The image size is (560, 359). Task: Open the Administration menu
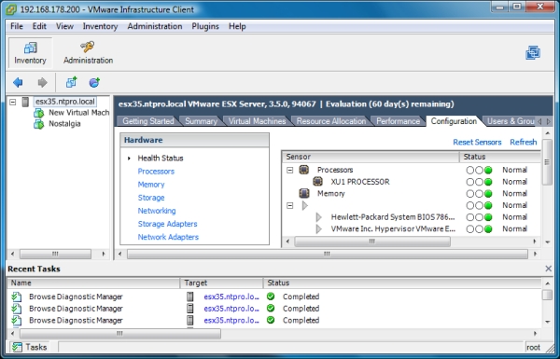[x=155, y=26]
